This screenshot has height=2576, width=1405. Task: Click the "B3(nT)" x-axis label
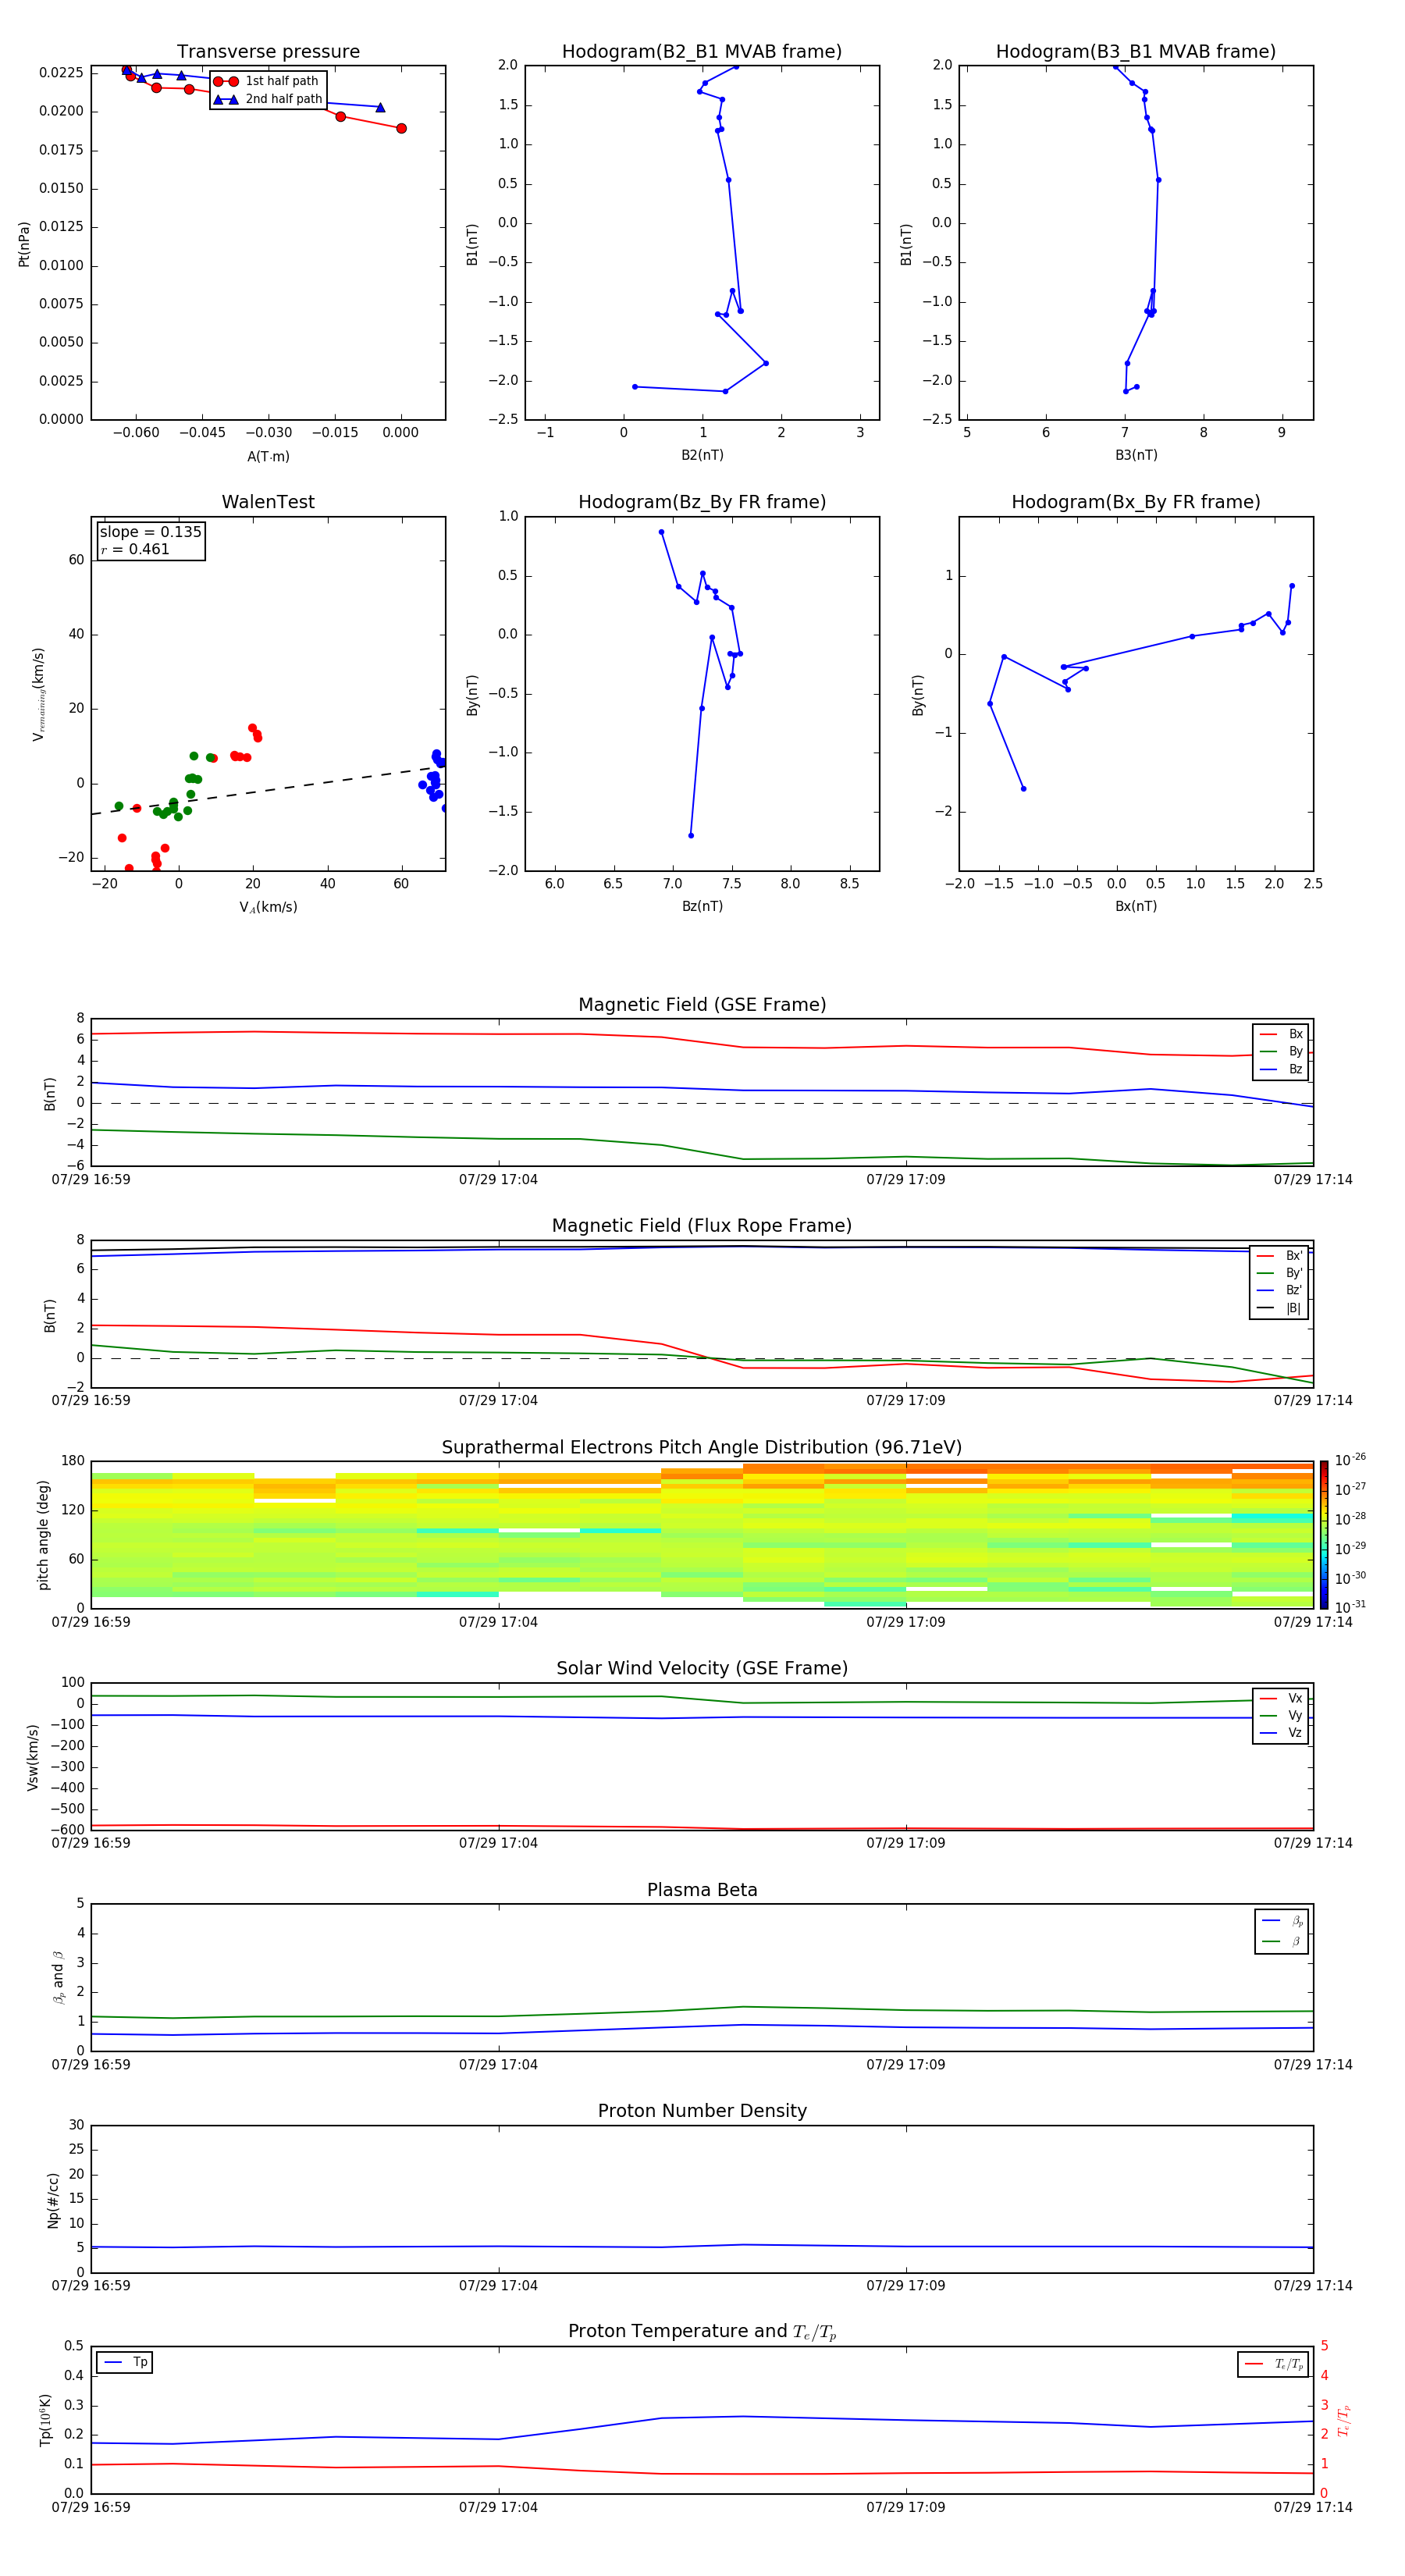click(1136, 455)
